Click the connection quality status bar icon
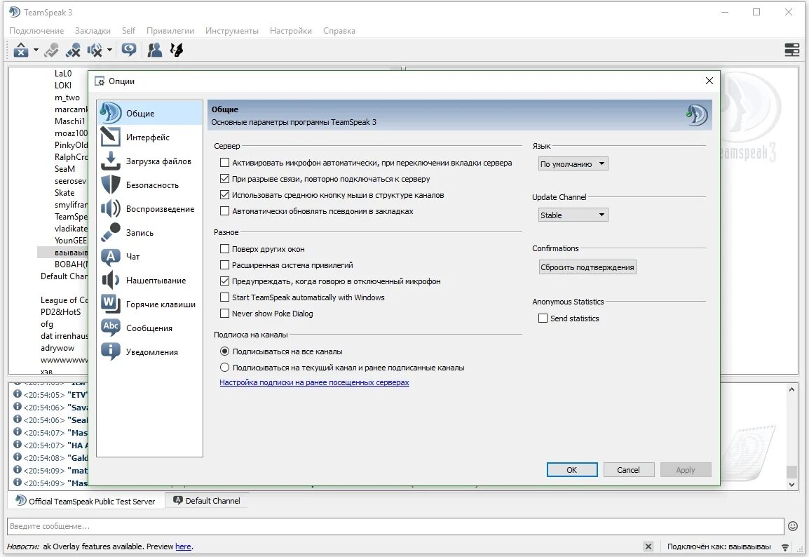Viewport: 809px width, 557px height. [785, 547]
